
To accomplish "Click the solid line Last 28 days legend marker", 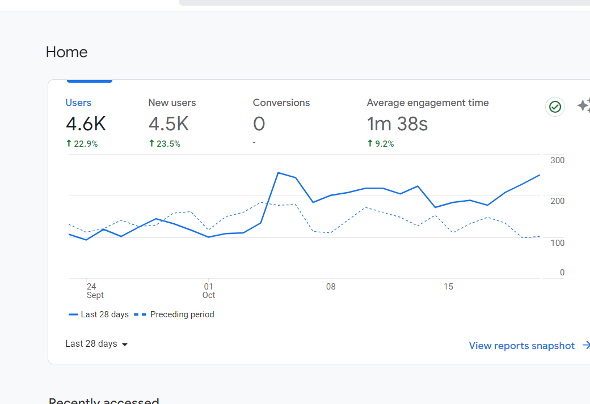I will pyautogui.click(x=73, y=314).
